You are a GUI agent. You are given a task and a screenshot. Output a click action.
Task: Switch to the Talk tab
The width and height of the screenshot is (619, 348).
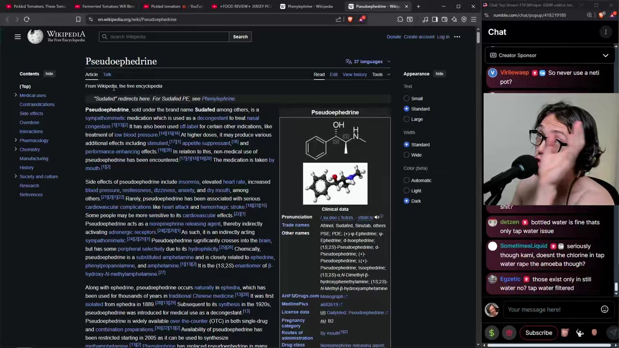pos(107,74)
